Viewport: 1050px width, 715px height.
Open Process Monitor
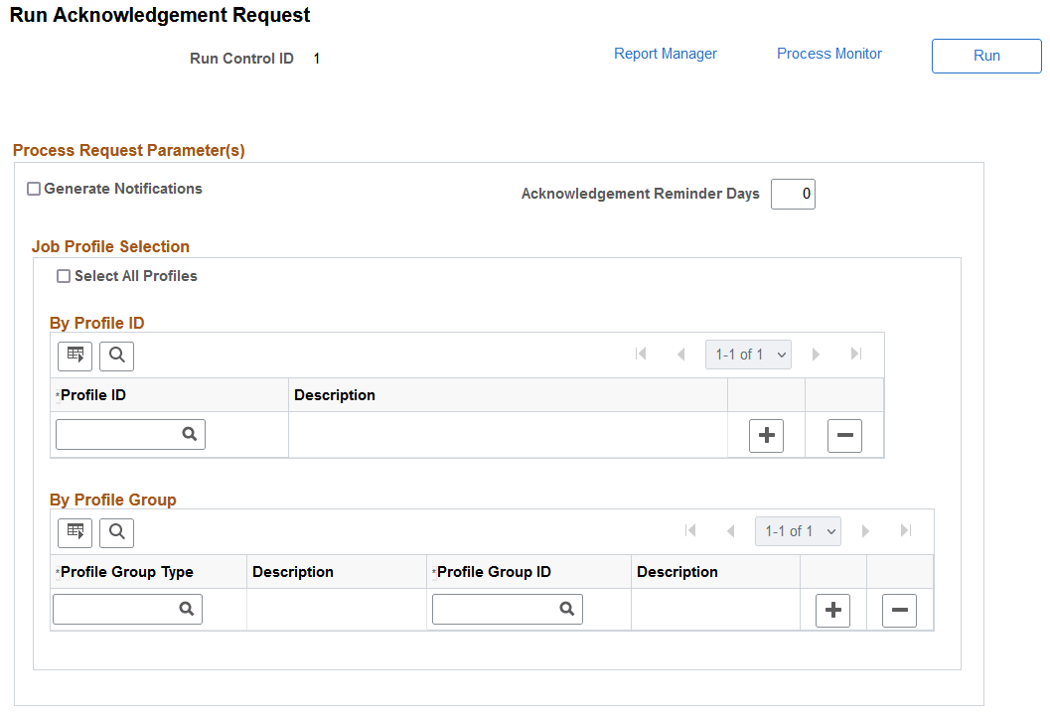(828, 54)
